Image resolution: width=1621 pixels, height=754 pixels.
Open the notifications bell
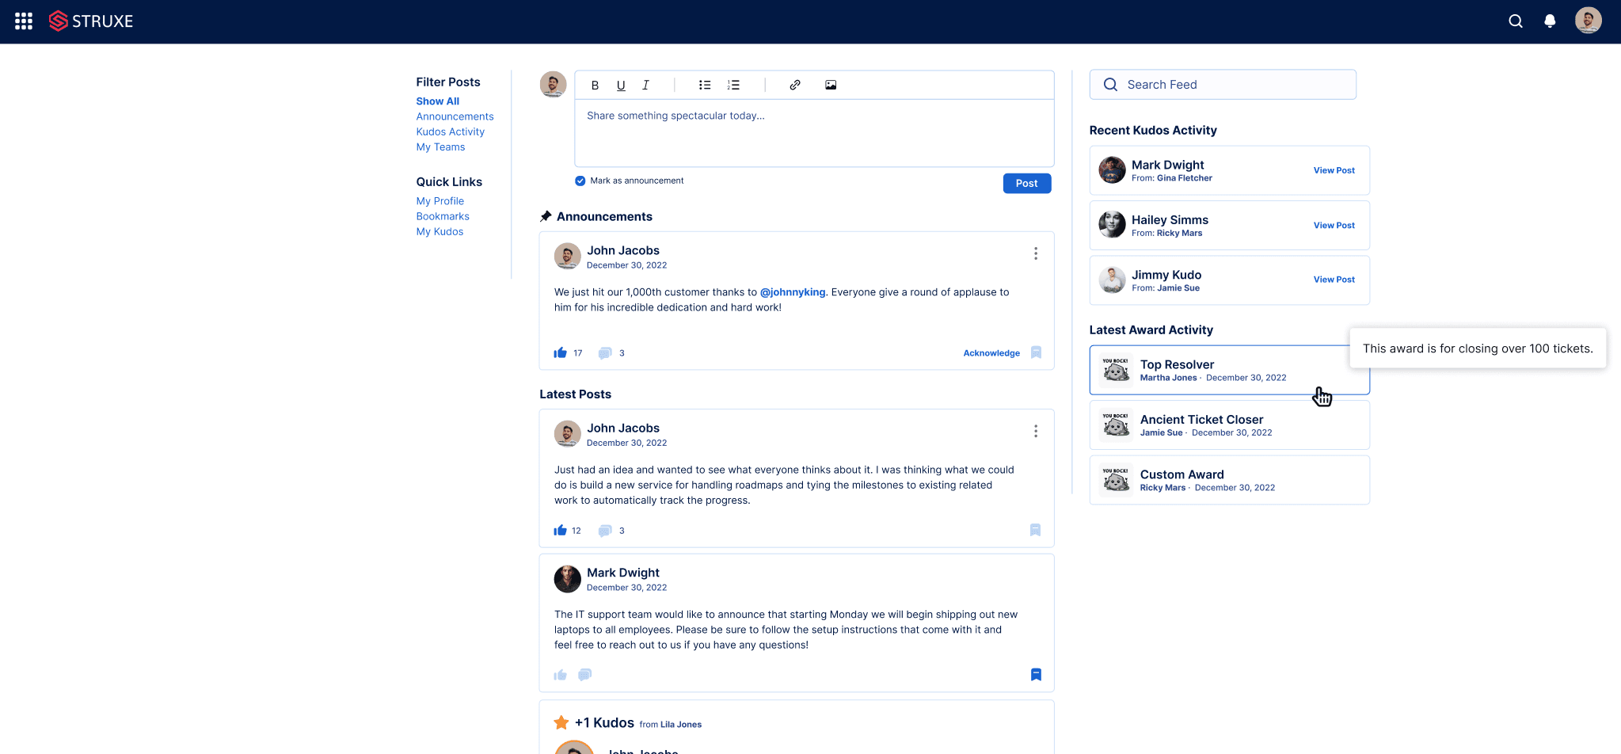tap(1550, 21)
